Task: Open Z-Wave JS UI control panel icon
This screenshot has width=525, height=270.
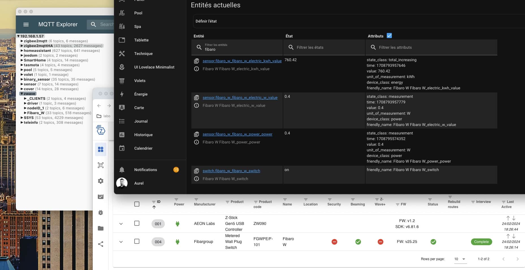Action: (101, 149)
